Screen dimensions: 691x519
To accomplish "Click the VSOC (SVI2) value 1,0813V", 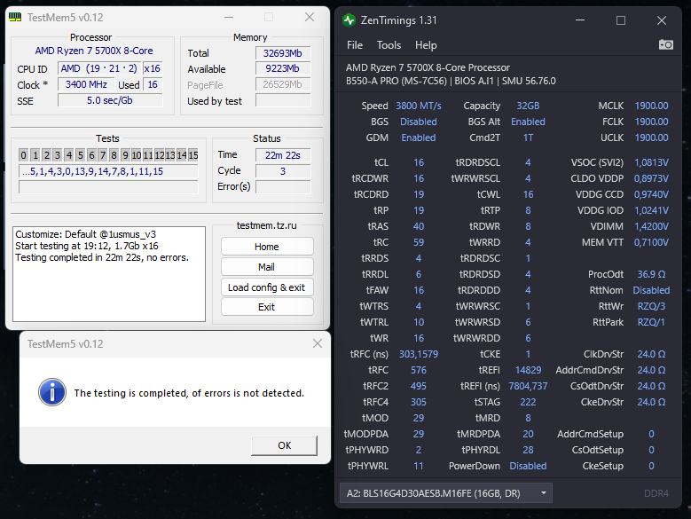I will [651, 162].
